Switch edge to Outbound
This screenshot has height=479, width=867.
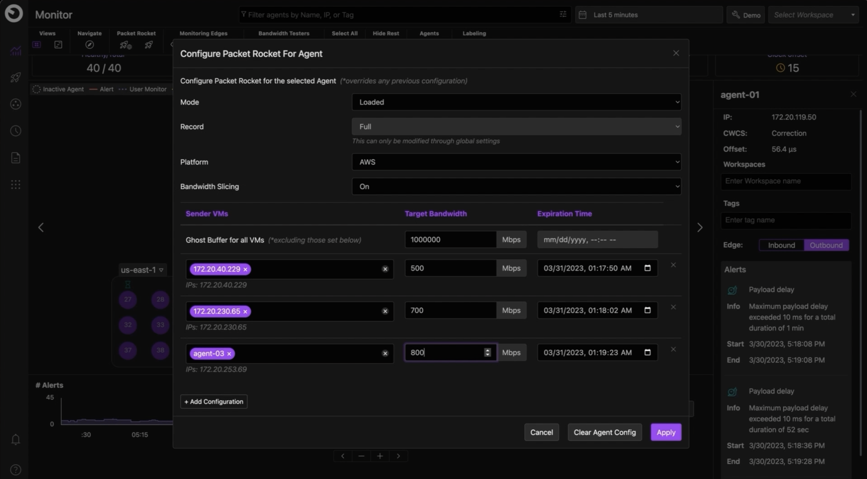(x=826, y=245)
